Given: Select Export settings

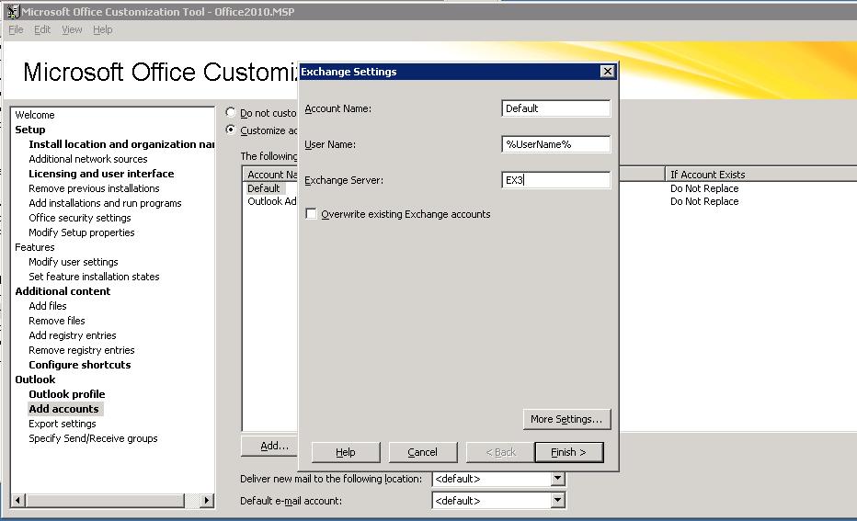Looking at the screenshot, I should tap(63, 424).
